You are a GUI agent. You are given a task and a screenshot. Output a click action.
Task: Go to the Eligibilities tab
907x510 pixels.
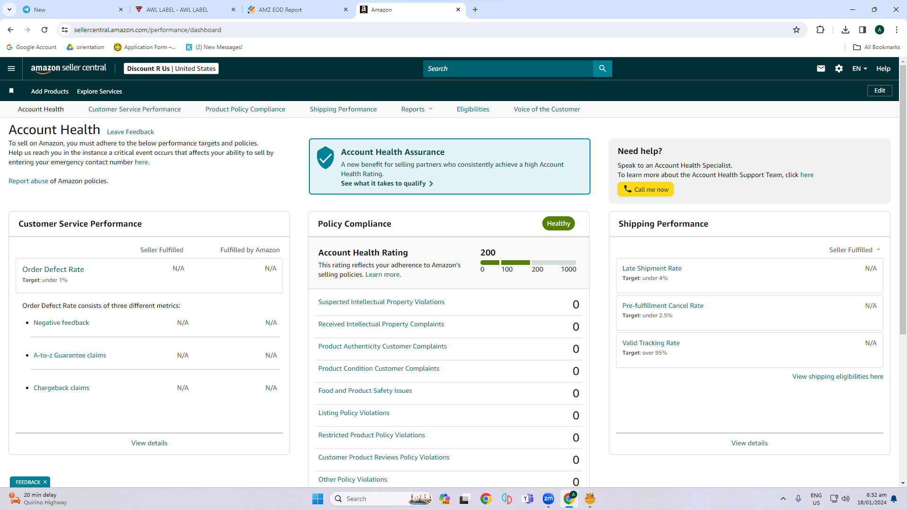coord(473,109)
